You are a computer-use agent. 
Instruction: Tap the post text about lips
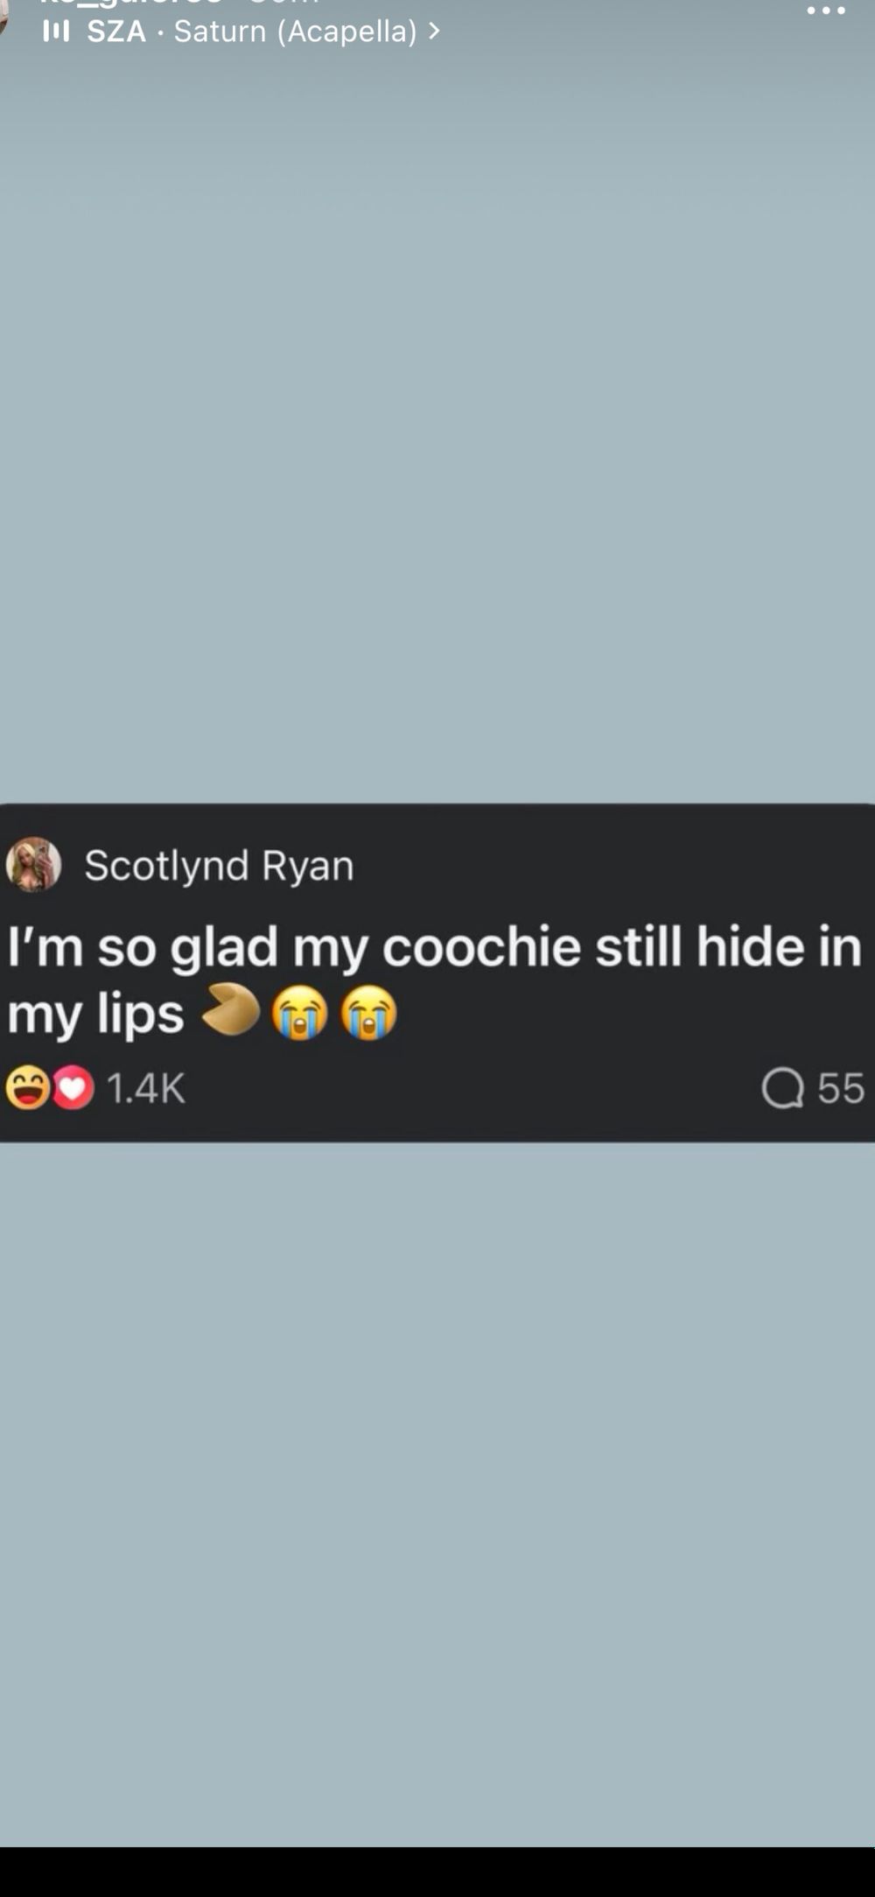coord(435,980)
